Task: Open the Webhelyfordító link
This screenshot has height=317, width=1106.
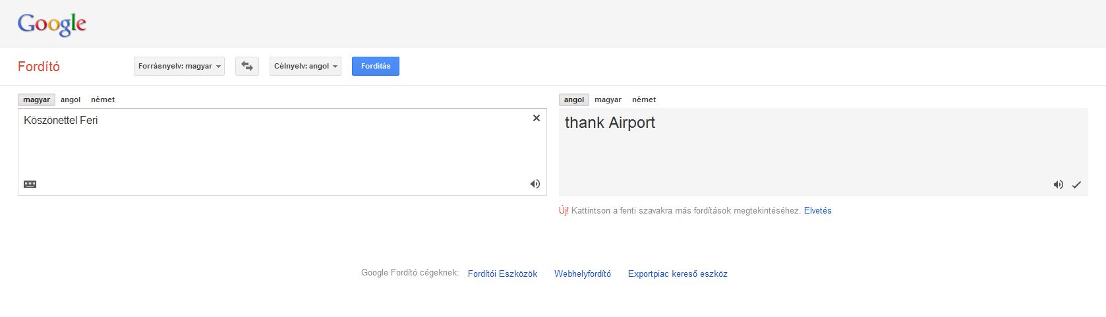Action: pyautogui.click(x=583, y=274)
